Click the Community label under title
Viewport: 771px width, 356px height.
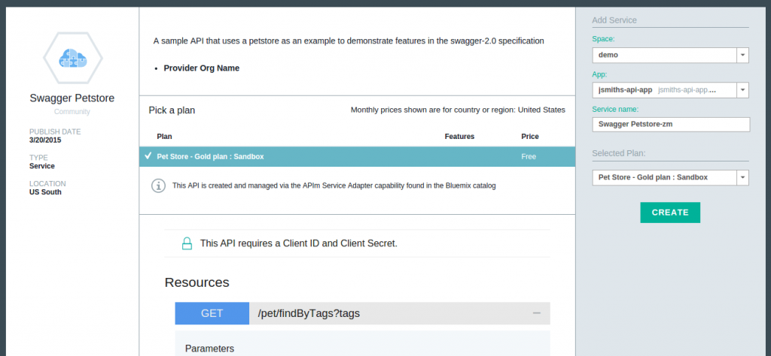point(72,112)
